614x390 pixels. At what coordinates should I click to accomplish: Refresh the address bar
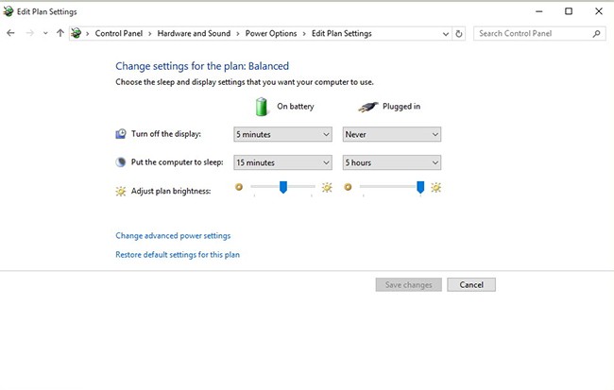click(x=459, y=33)
